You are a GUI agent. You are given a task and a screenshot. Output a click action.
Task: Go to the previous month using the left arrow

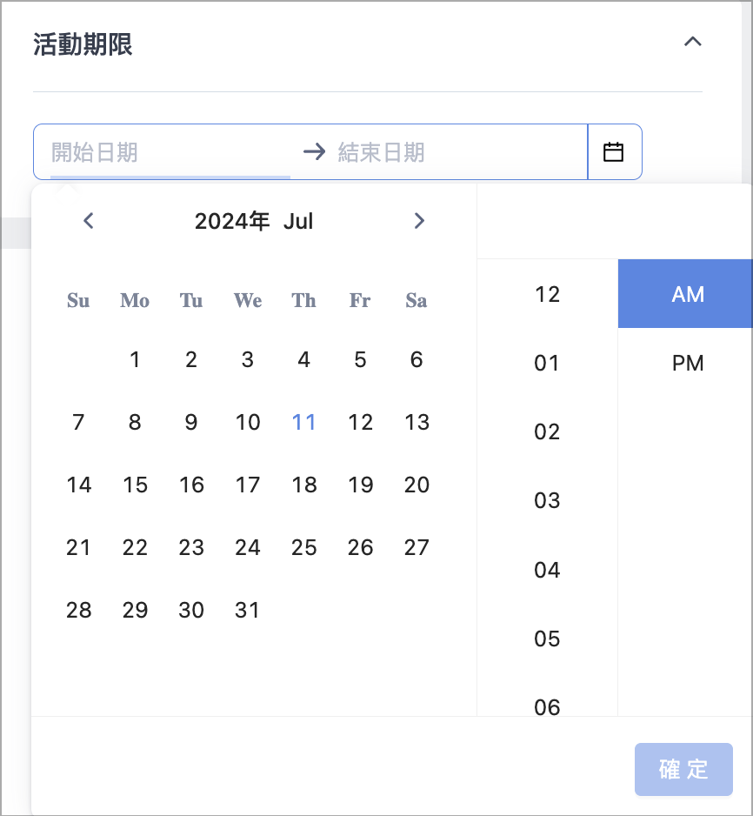(x=89, y=221)
